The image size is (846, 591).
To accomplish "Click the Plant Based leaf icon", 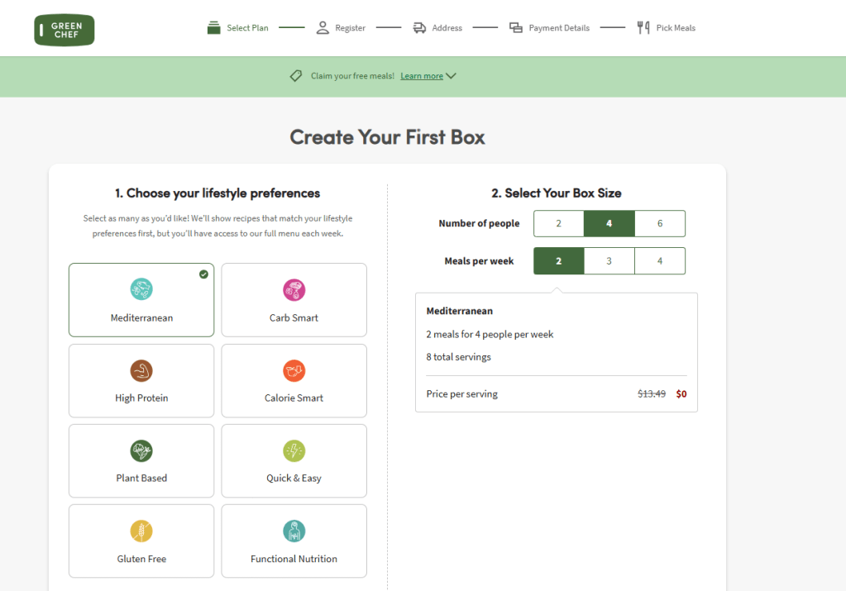I will (x=141, y=451).
